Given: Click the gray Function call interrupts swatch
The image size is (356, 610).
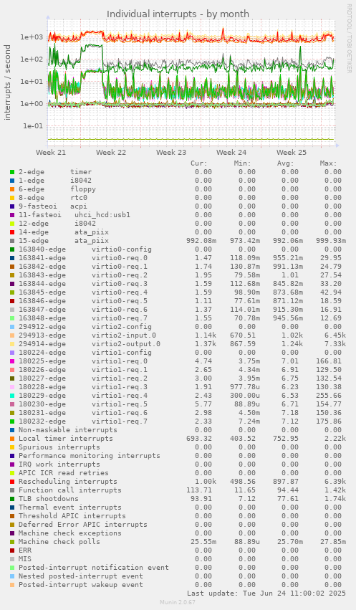Looking at the screenshot, I should [12, 490].
